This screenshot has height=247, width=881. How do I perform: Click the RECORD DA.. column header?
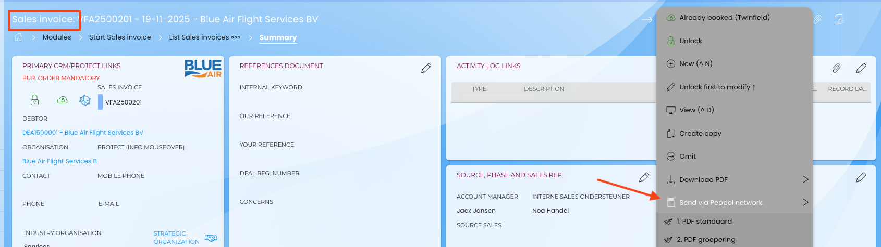[848, 89]
